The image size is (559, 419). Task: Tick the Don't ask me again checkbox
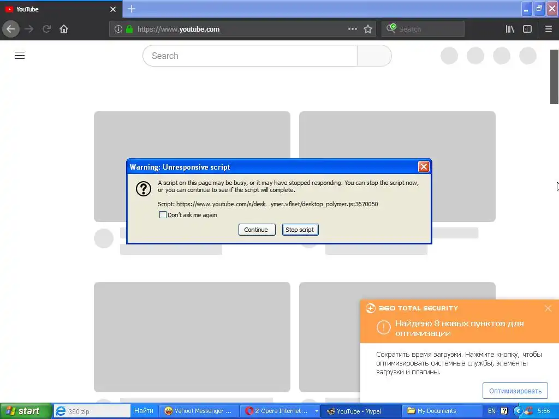[x=163, y=215]
